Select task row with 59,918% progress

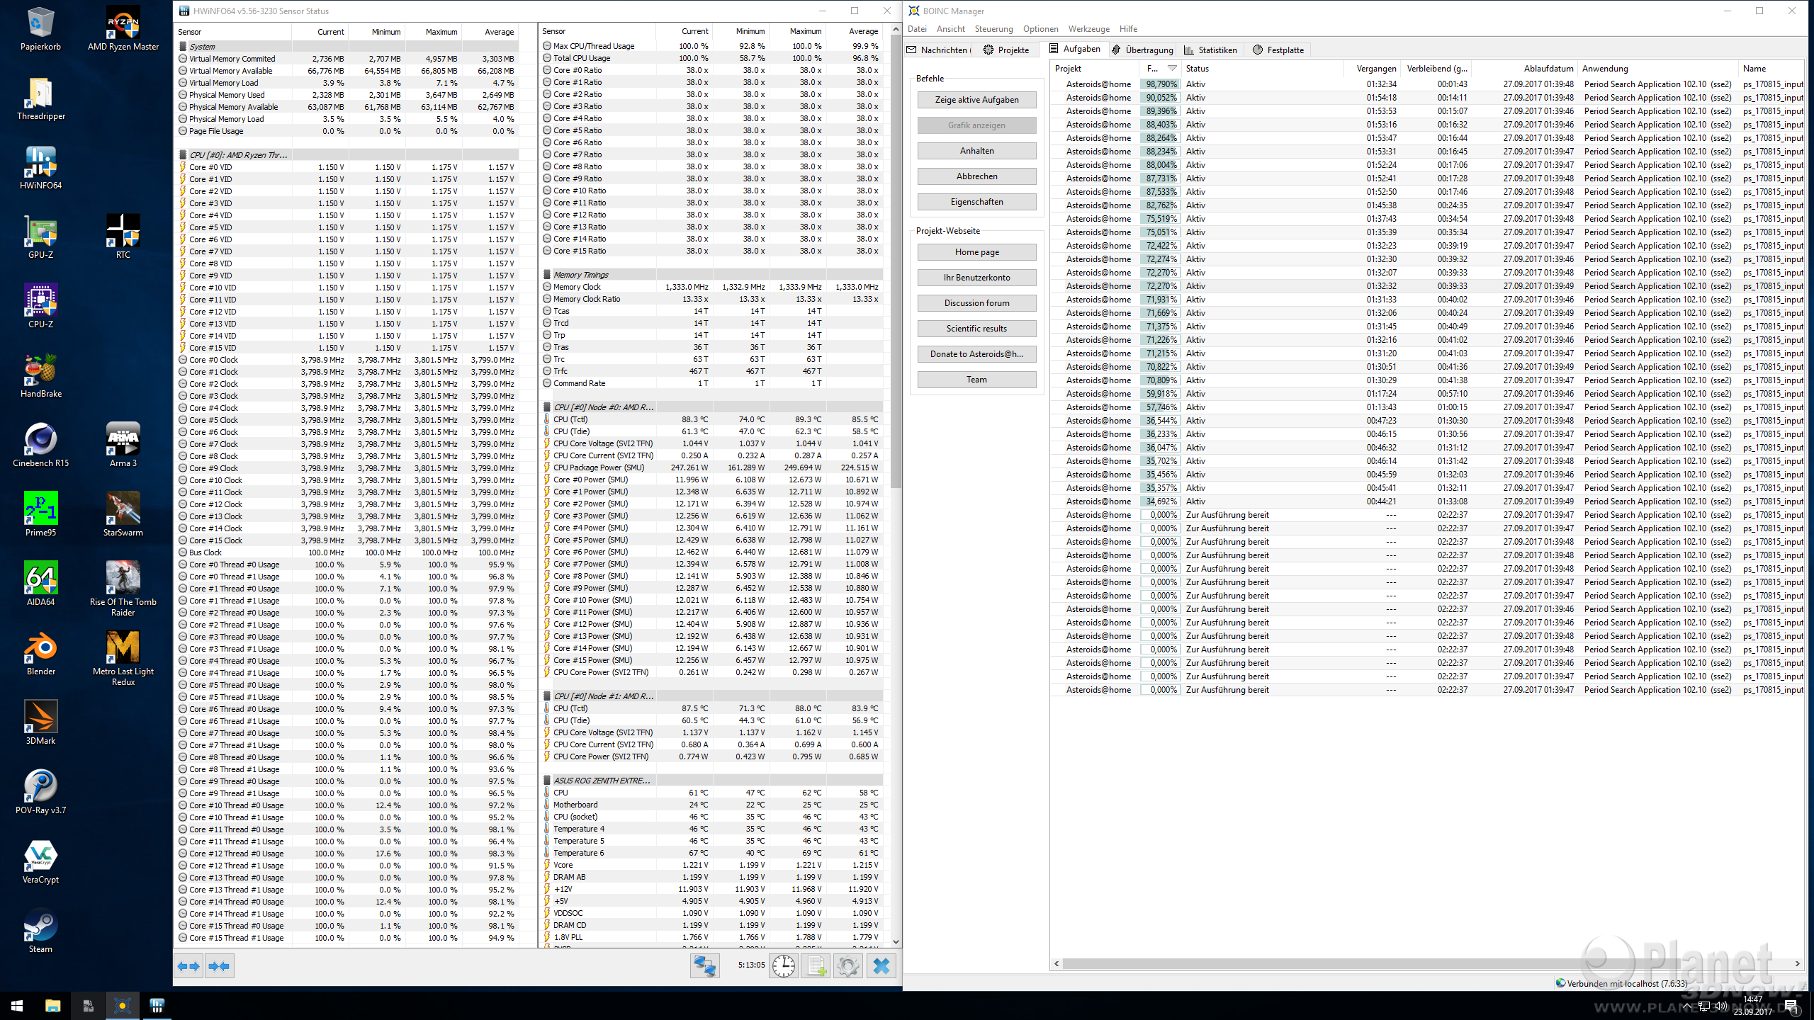tap(1427, 394)
